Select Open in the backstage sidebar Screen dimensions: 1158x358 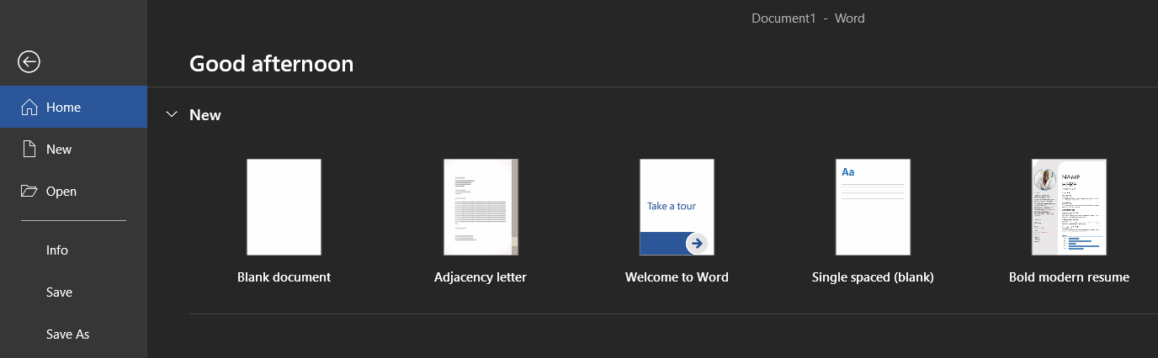(73, 192)
